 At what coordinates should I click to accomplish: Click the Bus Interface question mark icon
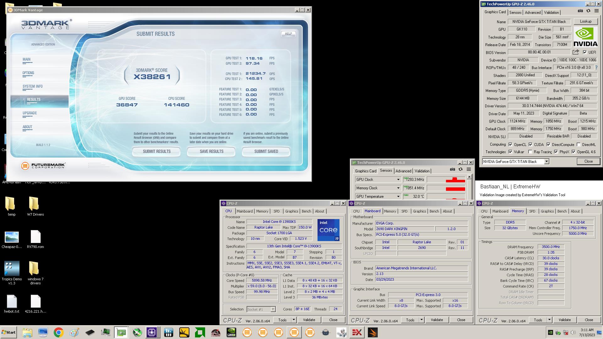tap(596, 67)
